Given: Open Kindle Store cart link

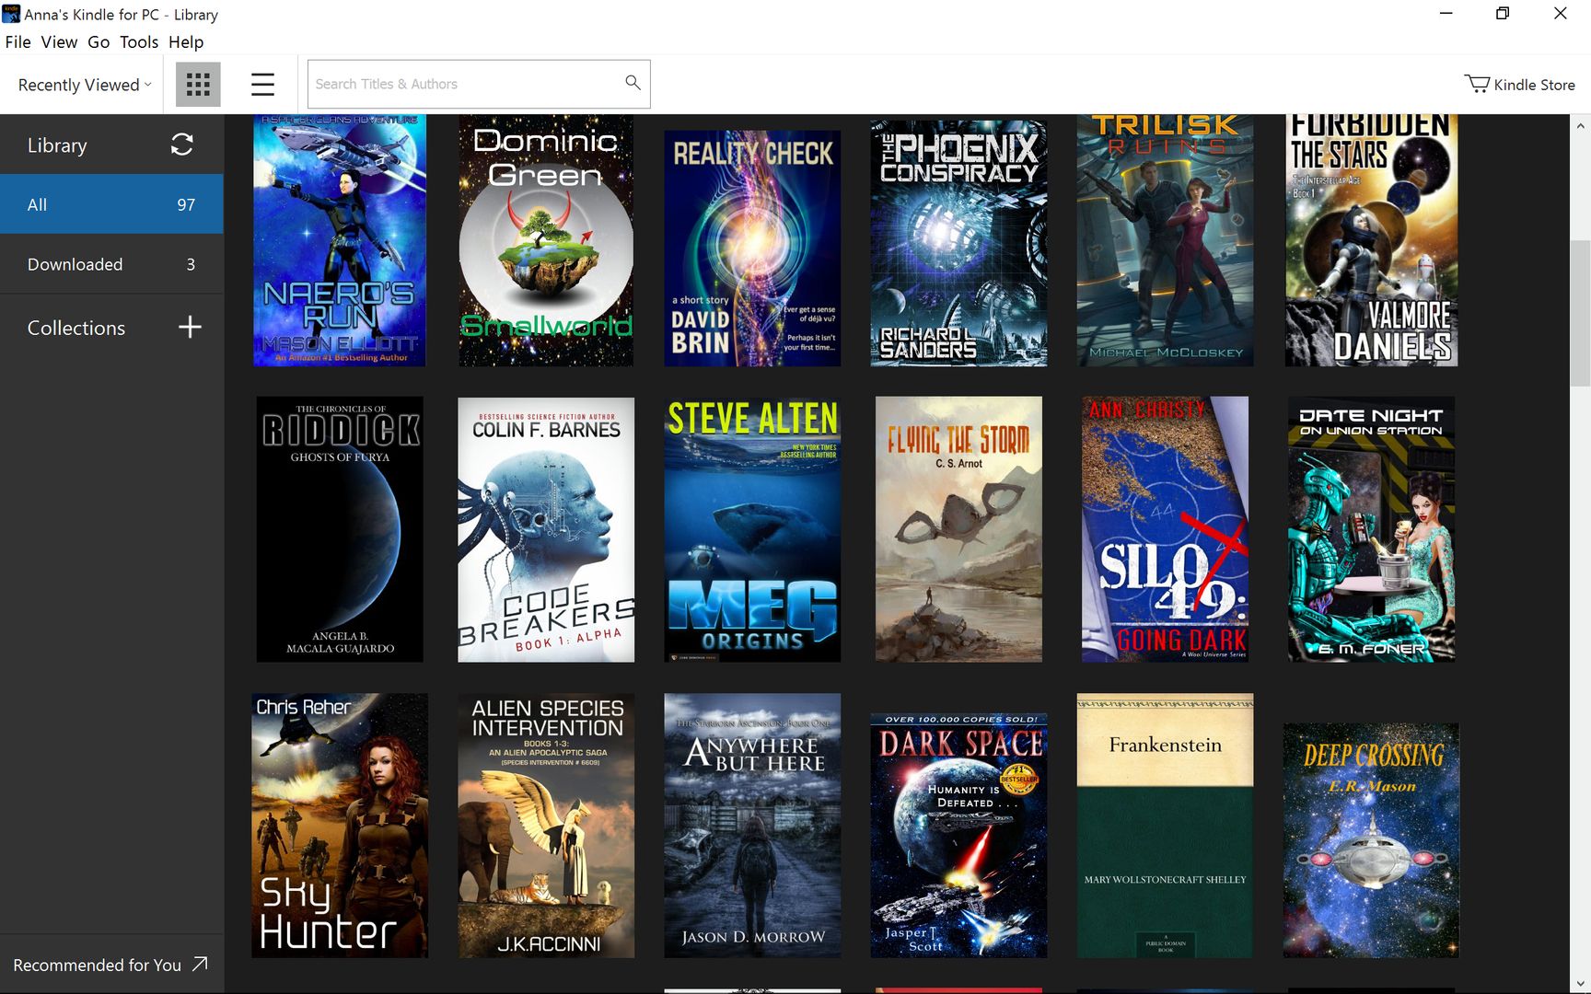Looking at the screenshot, I should coord(1519,85).
